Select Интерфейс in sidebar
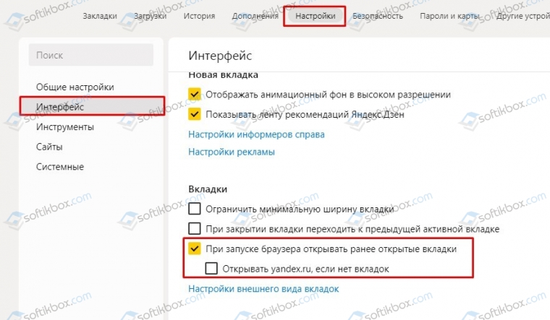550x320 pixels. click(x=92, y=106)
